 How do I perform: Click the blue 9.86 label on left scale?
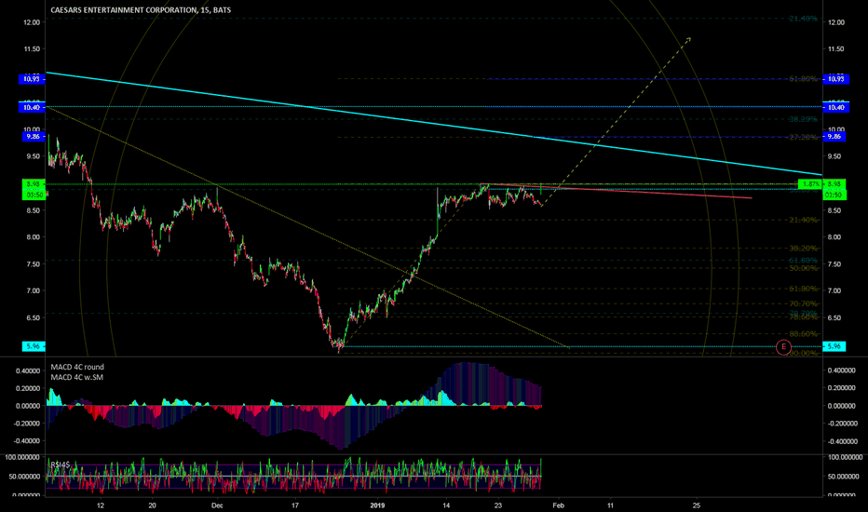(34, 136)
